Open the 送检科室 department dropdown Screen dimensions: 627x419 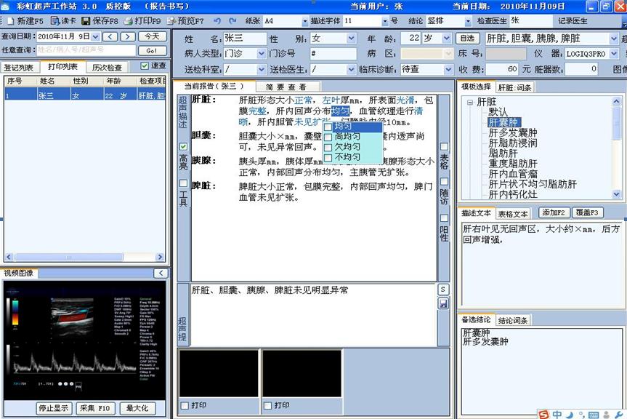point(261,70)
